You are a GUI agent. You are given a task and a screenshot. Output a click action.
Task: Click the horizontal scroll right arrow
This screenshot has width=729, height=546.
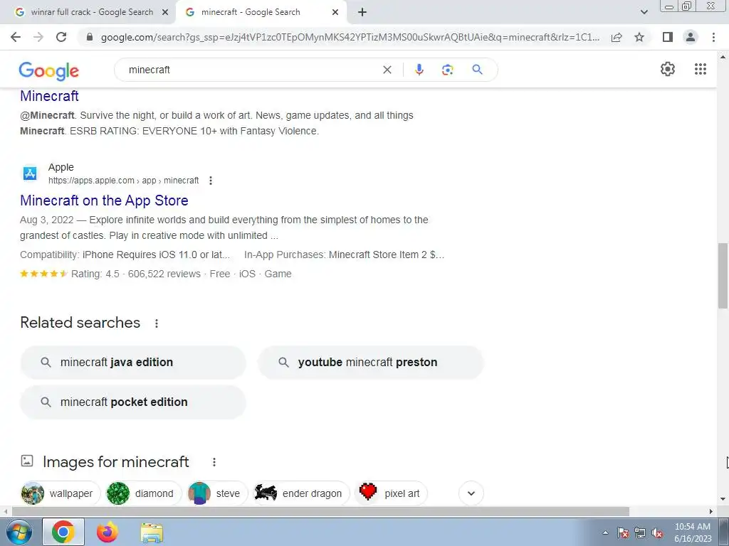(711, 512)
